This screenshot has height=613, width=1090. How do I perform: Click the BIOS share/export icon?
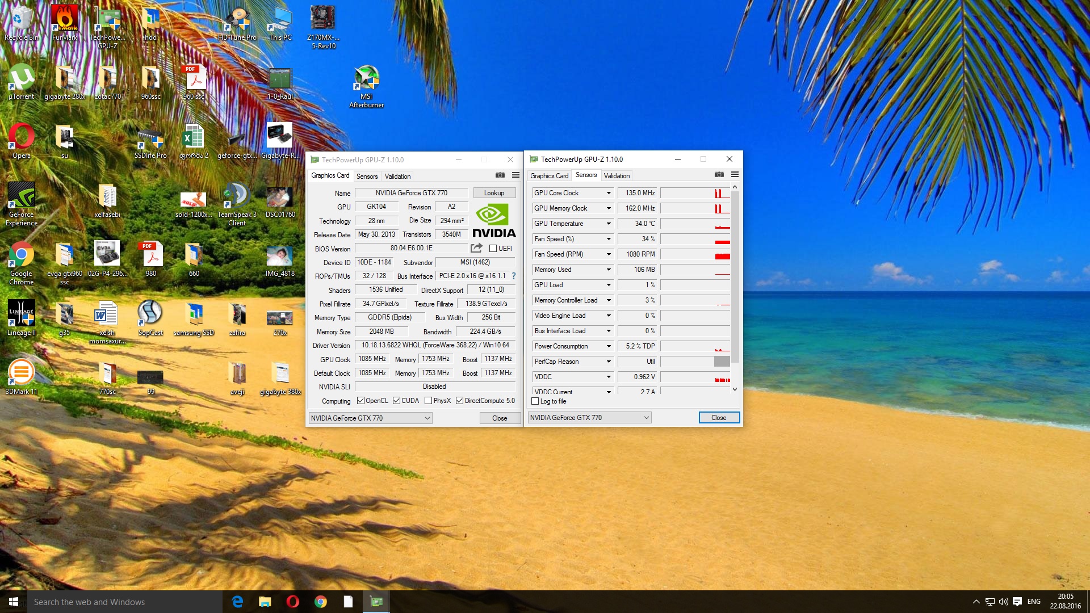476,248
